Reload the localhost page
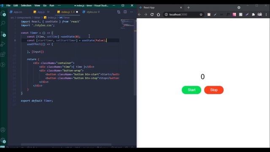The width and height of the screenshot is (270, 152). click(152, 14)
